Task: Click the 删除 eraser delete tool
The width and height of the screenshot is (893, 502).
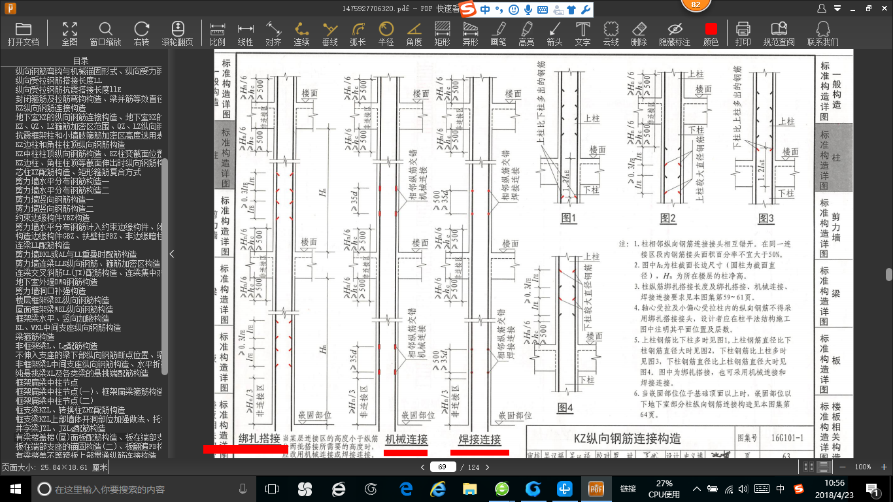Action: pos(639,33)
